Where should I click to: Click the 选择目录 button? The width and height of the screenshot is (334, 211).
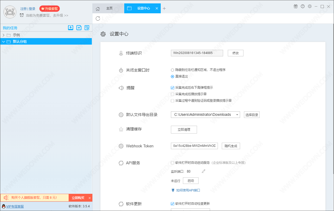click(x=252, y=115)
